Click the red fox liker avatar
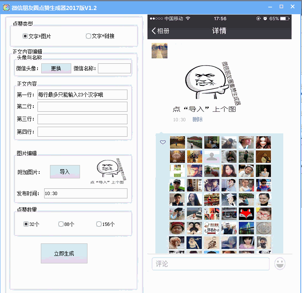The image size is (302, 293). [x=246, y=214]
